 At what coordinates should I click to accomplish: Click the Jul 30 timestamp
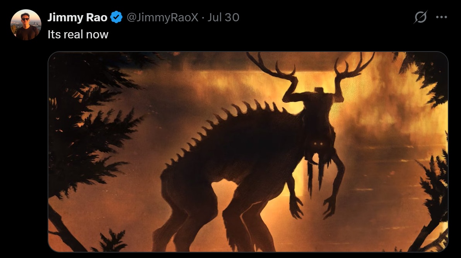coord(224,17)
